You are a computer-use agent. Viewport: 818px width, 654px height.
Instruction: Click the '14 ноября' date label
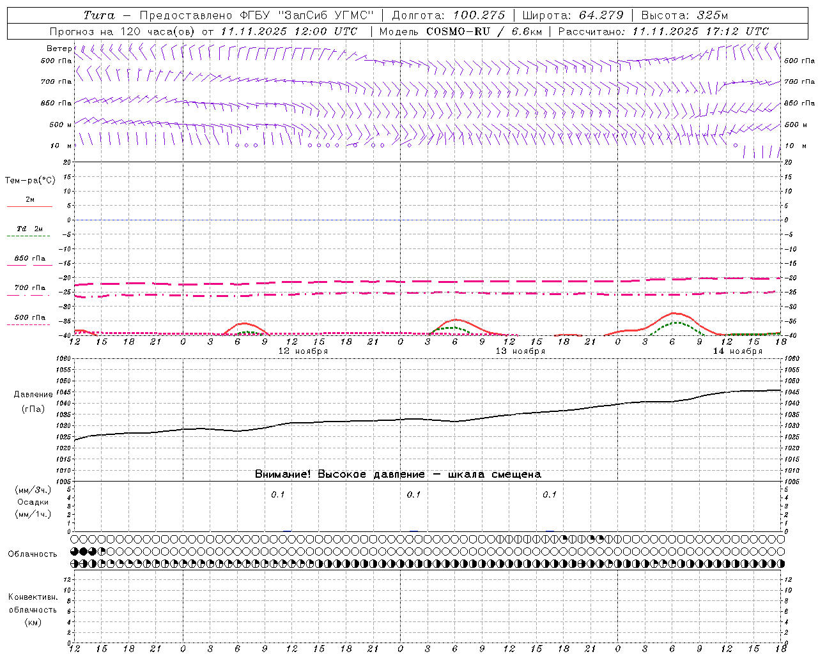tap(737, 351)
